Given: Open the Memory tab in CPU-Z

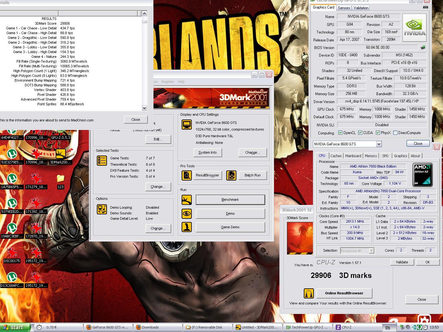Looking at the screenshot, I should [x=371, y=156].
